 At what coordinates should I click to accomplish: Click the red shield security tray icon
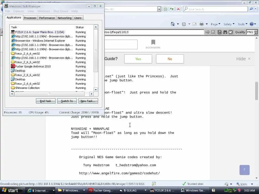(x=239, y=190)
